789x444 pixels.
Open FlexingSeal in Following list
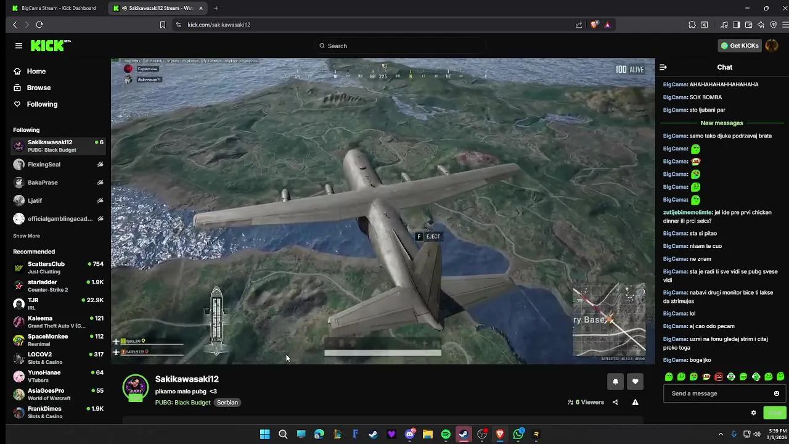pos(58,165)
